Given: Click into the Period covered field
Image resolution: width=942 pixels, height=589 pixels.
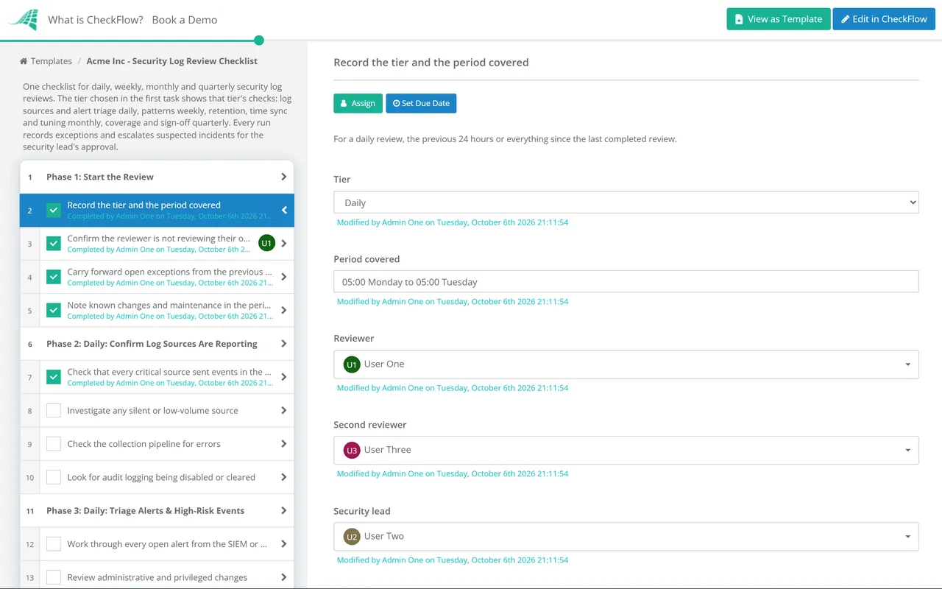Looking at the screenshot, I should (626, 282).
